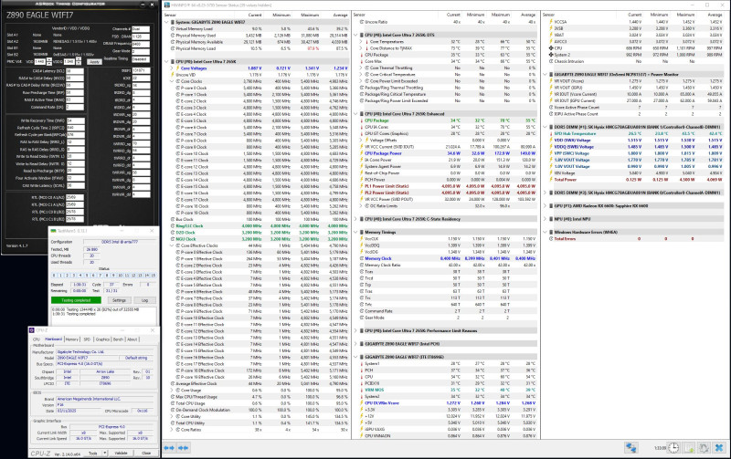Select the Memory Clock row in Memory Timings
Image resolution: width=731 pixels, height=459 pixels.
448,258
